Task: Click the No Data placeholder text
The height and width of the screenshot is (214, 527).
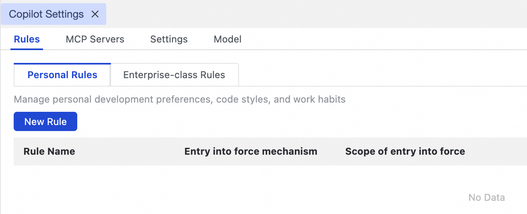Action: coord(486,198)
